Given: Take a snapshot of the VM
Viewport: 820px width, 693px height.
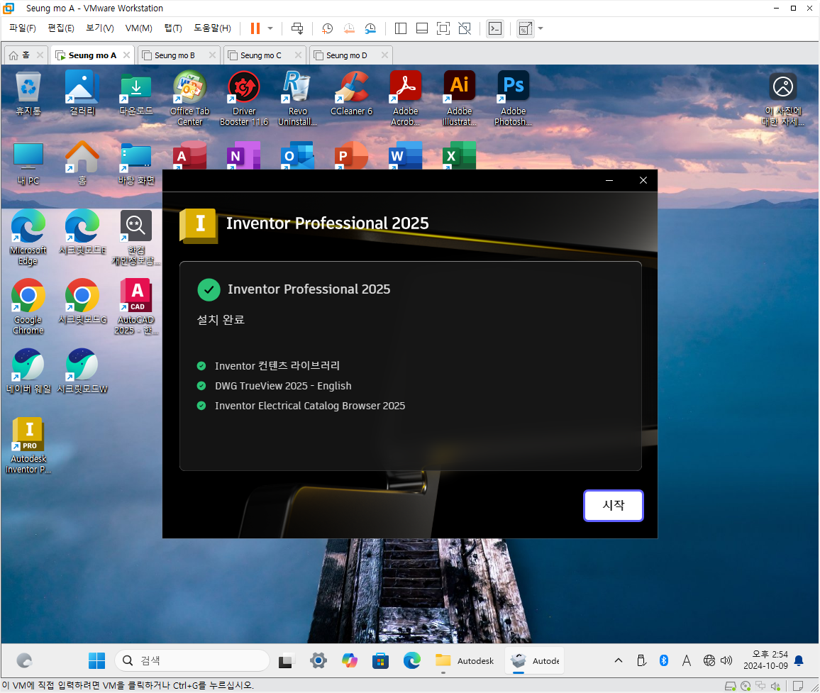Looking at the screenshot, I should tap(328, 28).
